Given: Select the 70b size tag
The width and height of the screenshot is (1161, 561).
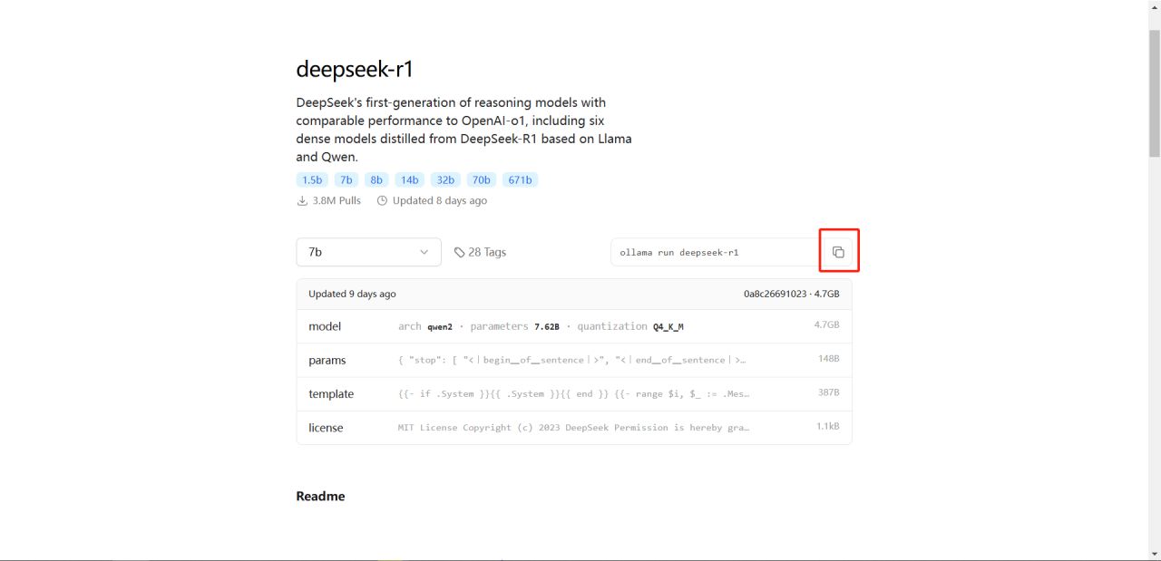Looking at the screenshot, I should pyautogui.click(x=482, y=180).
